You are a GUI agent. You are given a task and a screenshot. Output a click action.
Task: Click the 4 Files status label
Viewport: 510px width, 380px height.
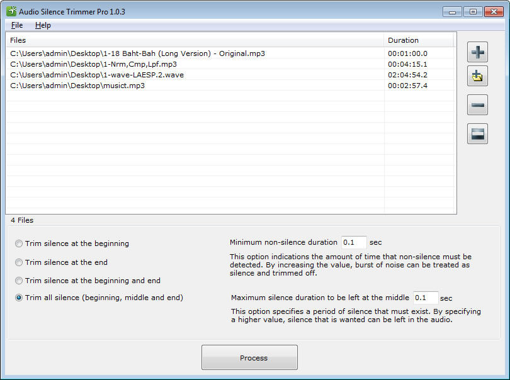pyautogui.click(x=22, y=220)
